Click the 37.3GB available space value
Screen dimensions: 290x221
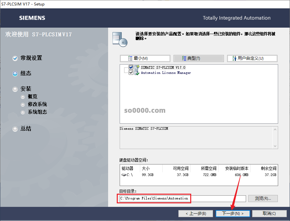click(x=183, y=175)
